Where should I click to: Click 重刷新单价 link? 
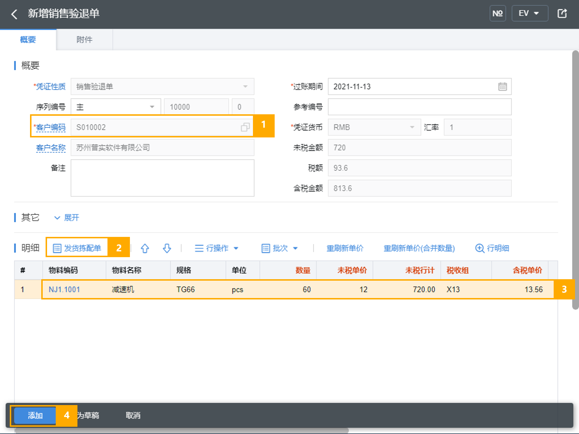click(345, 248)
